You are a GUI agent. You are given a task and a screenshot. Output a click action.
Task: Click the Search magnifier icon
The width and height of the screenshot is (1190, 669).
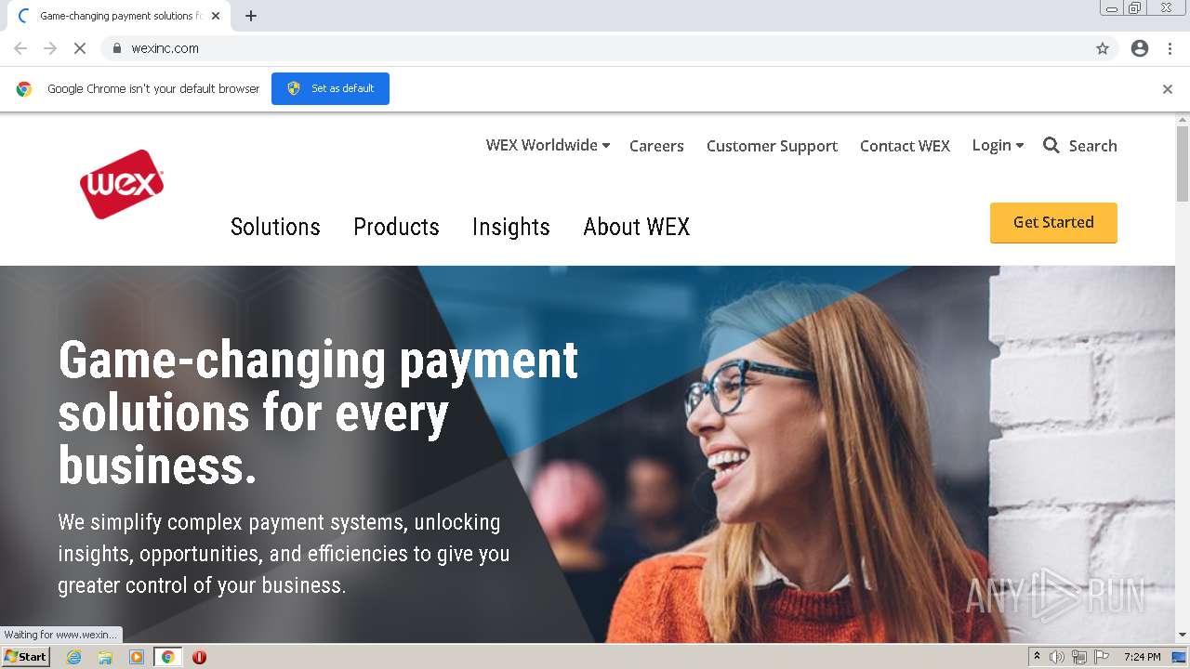[x=1051, y=145]
